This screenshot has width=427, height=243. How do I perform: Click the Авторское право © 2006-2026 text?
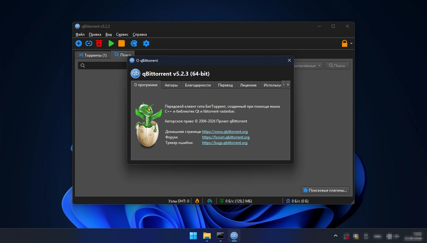206,121
